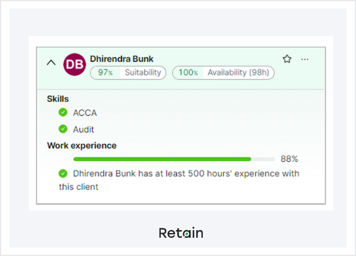Open the three-dot more options menu
The width and height of the screenshot is (356, 256).
point(305,59)
